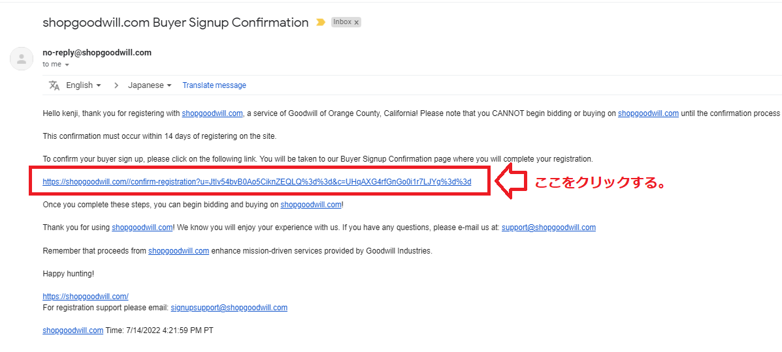Click the Translate message link
The height and width of the screenshot is (352, 782).
point(214,85)
